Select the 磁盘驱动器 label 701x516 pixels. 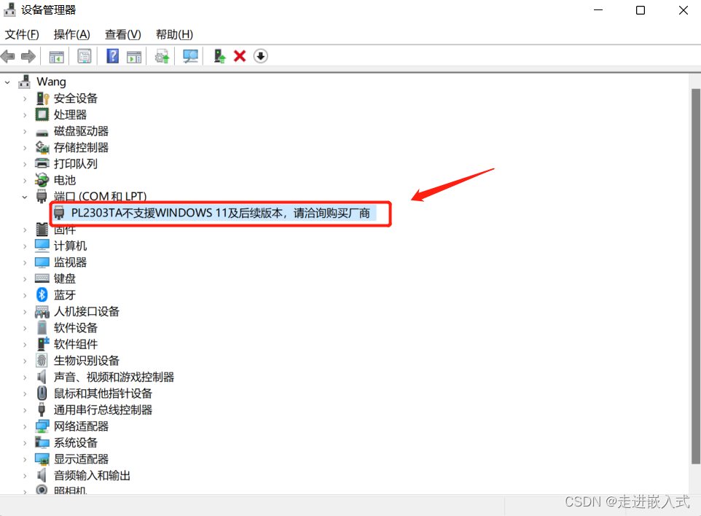pyautogui.click(x=82, y=131)
